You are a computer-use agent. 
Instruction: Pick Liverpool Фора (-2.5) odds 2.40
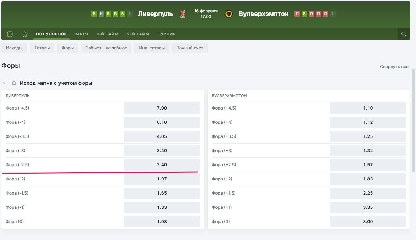pyautogui.click(x=162, y=164)
